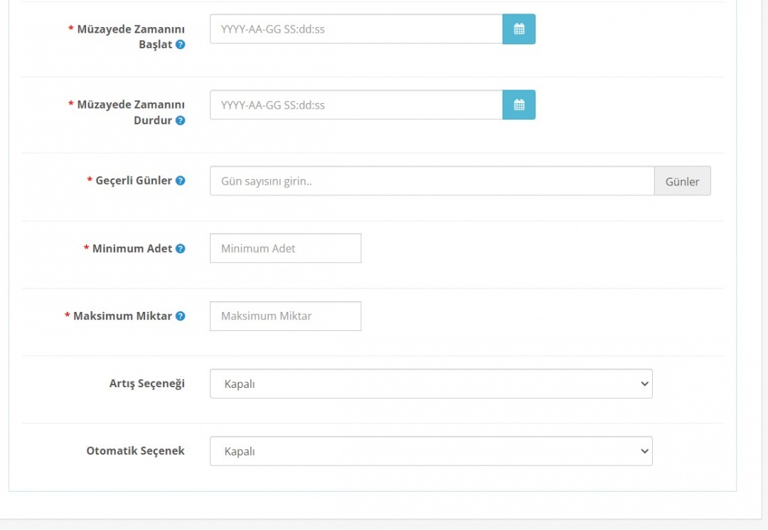768x530 pixels.
Task: Focus the auction stop date-time field
Action: (356, 105)
